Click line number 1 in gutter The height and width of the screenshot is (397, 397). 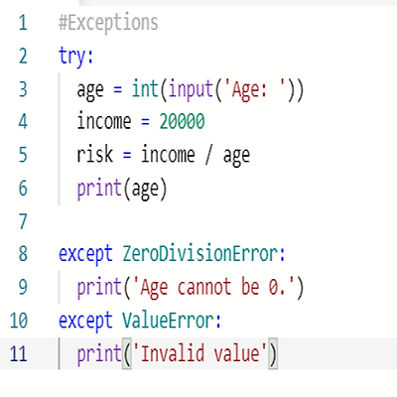[23, 23]
